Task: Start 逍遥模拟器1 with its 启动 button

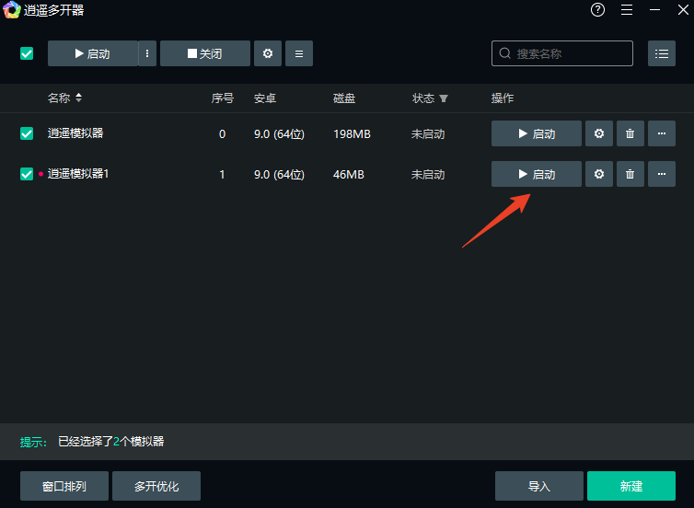Action: coord(537,174)
